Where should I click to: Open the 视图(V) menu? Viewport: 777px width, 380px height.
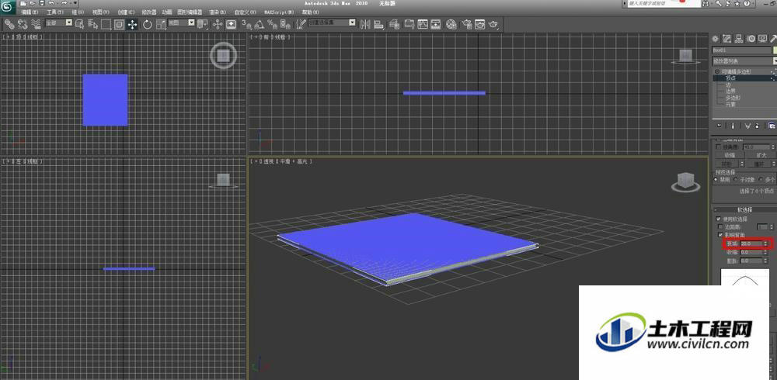point(100,12)
